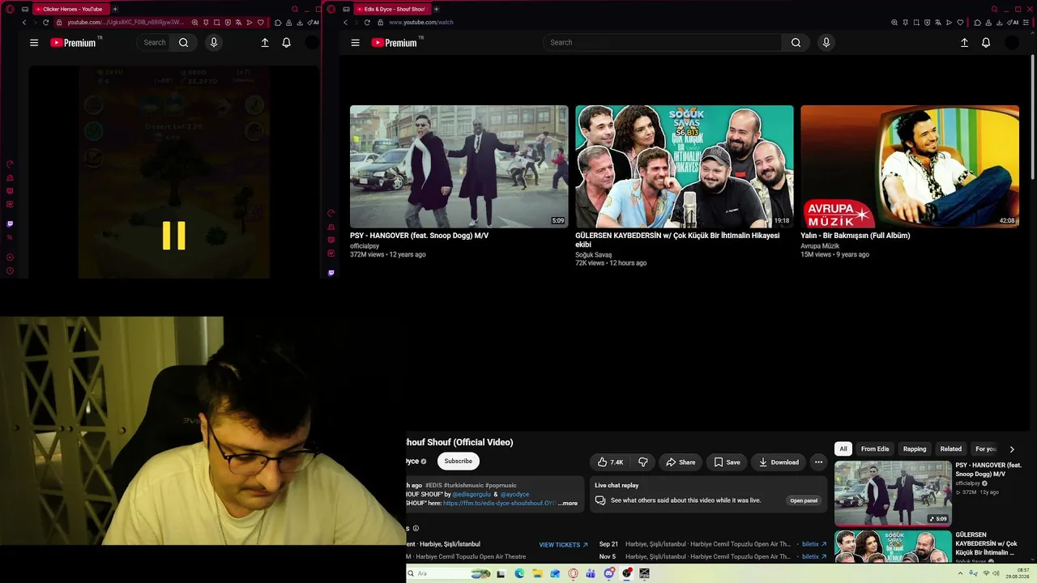This screenshot has width=1037, height=583.
Task: Open more actions menu beside Download
Action: 818,462
